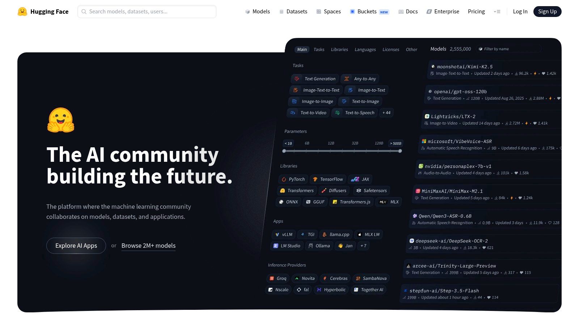Viewport: 579px width, 325px height.
Task: Switch to the Licenses filter tab
Action: coord(391,49)
